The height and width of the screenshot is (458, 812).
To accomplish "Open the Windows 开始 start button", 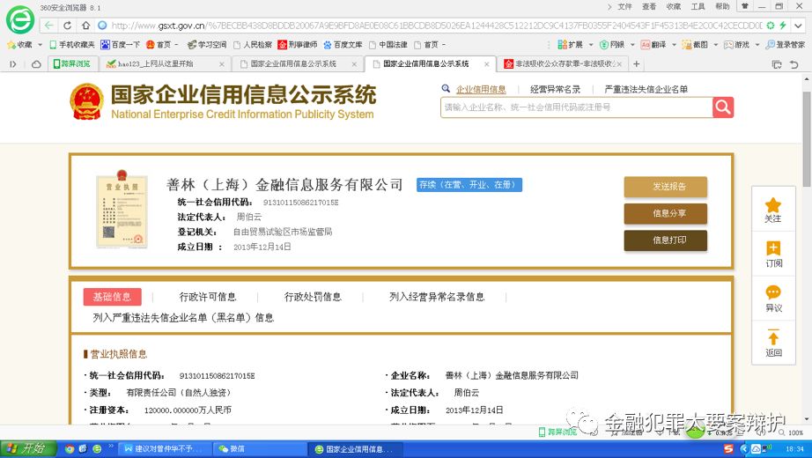I will coord(27,448).
